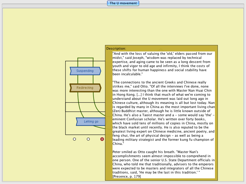Select the highlighted Redirecting stage node
Viewport: 246px width, 184px height.
[85, 88]
